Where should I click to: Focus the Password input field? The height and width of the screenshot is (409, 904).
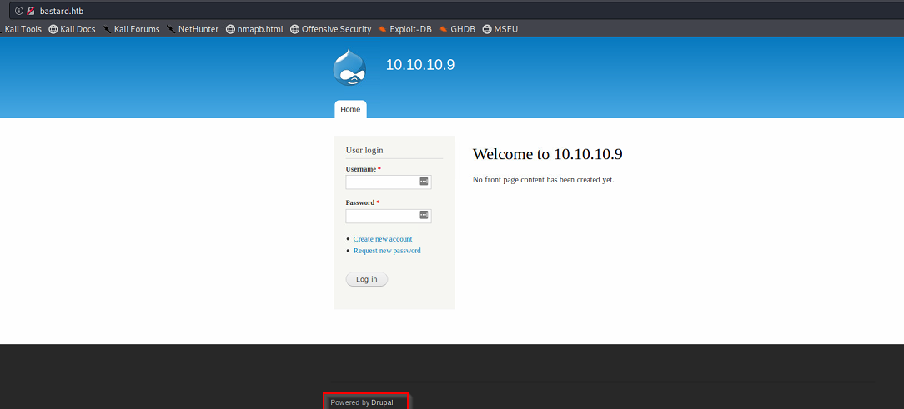pyautogui.click(x=389, y=216)
